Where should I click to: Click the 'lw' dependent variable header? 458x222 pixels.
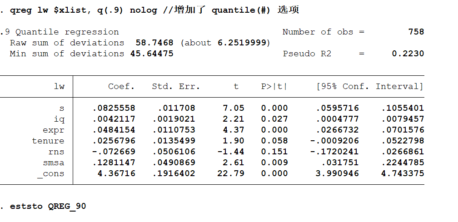(x=59, y=86)
